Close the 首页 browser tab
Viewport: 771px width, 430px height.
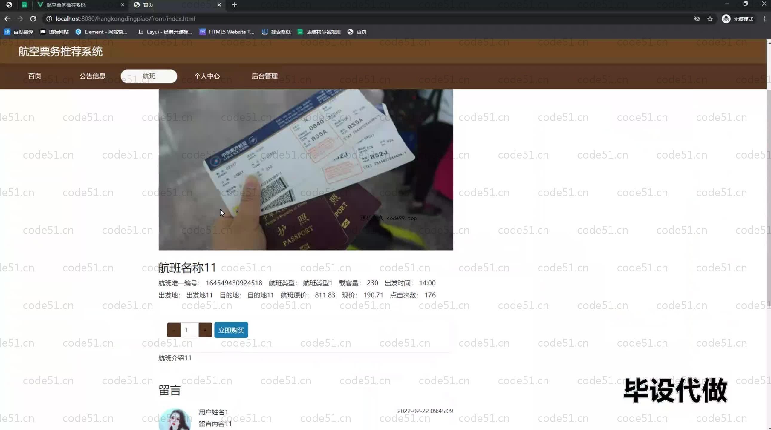[x=219, y=5]
